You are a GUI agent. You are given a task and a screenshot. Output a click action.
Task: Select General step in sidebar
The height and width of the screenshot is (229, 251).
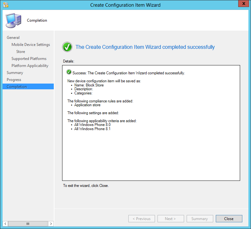(13, 38)
